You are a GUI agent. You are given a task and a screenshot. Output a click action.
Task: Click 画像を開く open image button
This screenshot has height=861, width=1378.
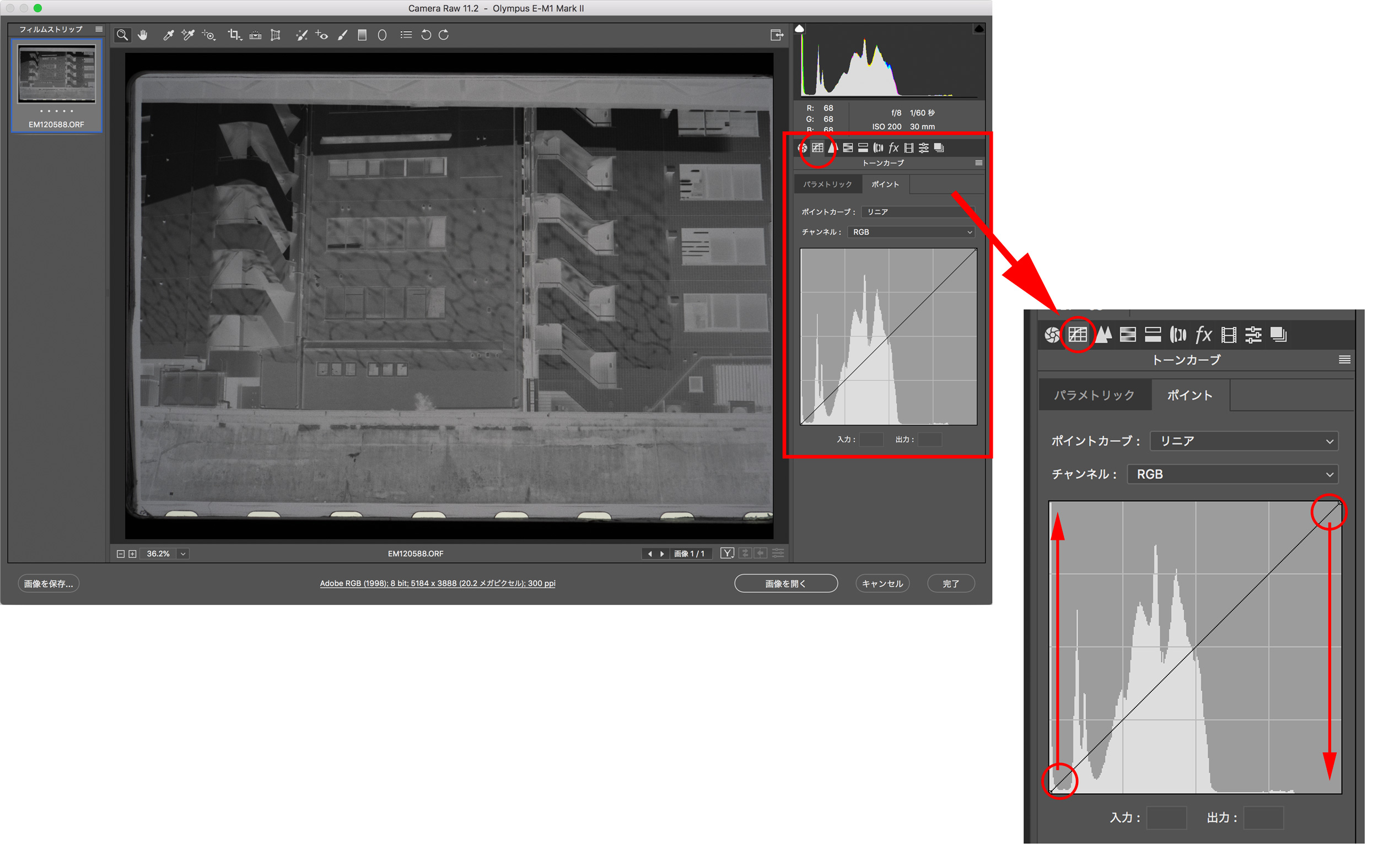pos(786,584)
